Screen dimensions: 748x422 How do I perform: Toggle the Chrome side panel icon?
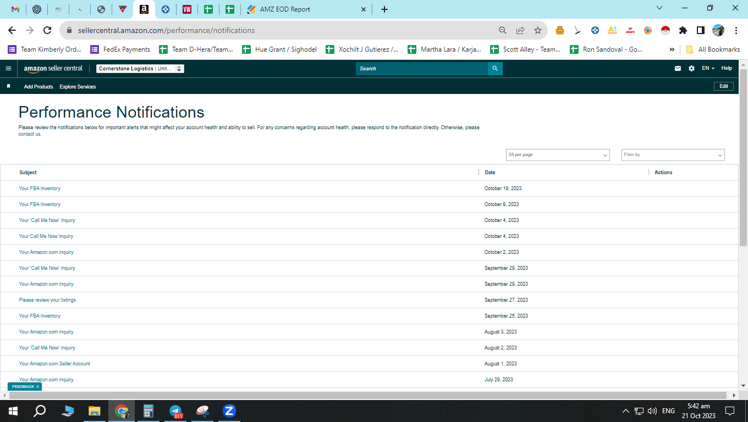coord(701,30)
